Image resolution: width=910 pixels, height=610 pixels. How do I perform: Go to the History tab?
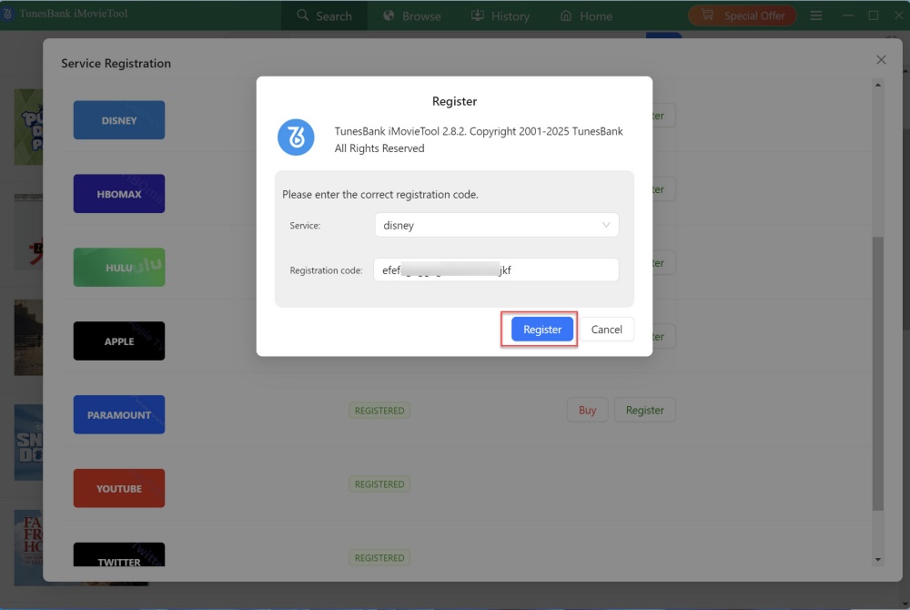pos(500,15)
